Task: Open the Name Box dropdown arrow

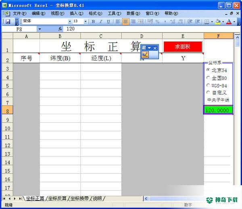Action: 40,29
